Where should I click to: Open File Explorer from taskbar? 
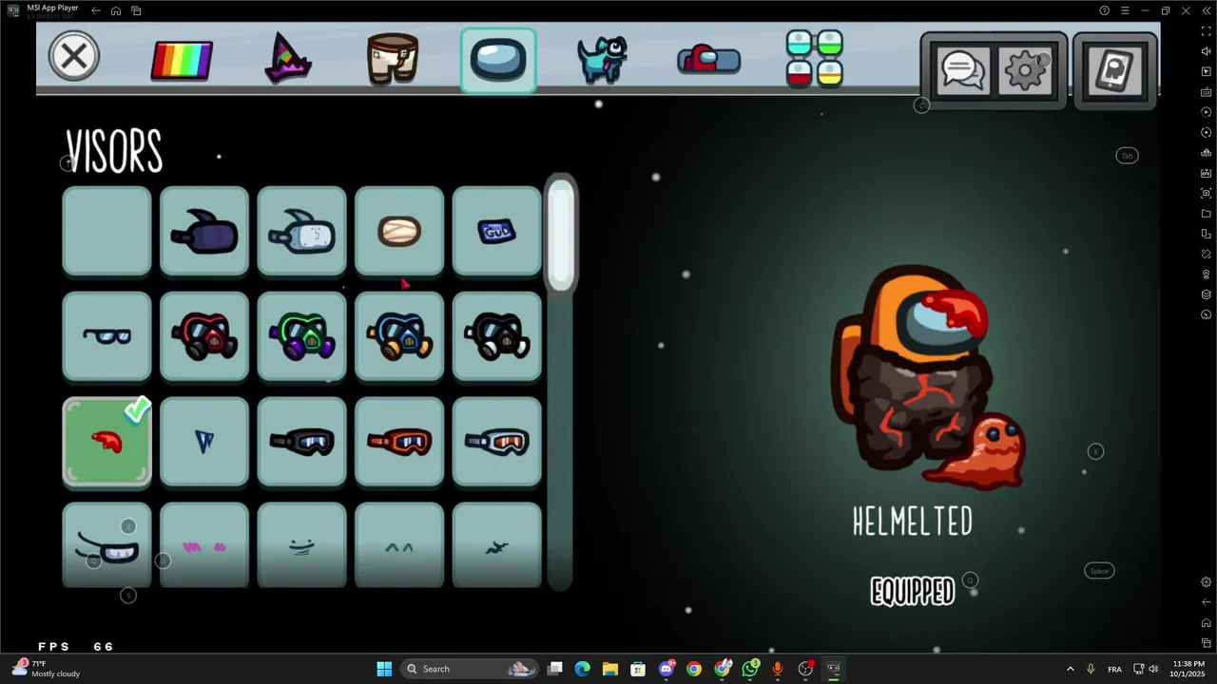coord(610,669)
